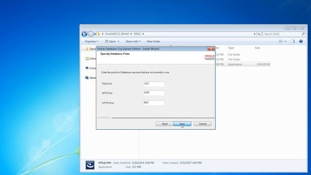Viewport: 311px width, 175px height.
Task: Open the address bar history dropdown
Action: coord(255,34)
